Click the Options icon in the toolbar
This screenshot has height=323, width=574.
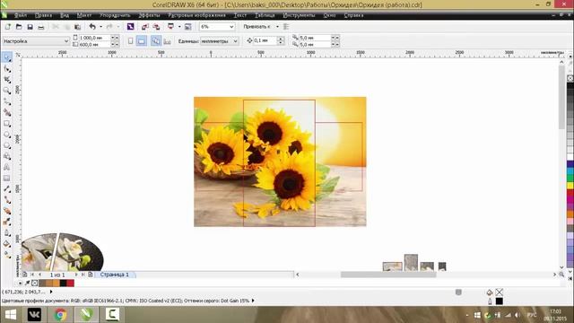(x=286, y=27)
